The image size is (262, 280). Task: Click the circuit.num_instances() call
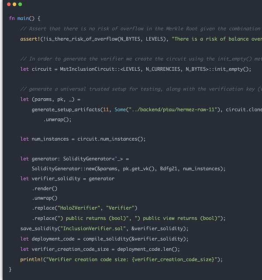111,139
